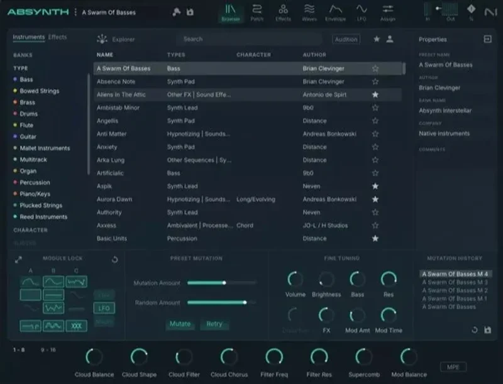Viewport: 503px width, 384px height.
Task: Select the Aurora Dawn preset
Action: (x=247, y=199)
